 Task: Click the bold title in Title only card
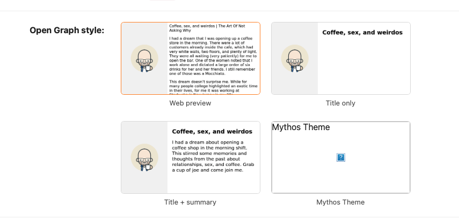(x=362, y=33)
